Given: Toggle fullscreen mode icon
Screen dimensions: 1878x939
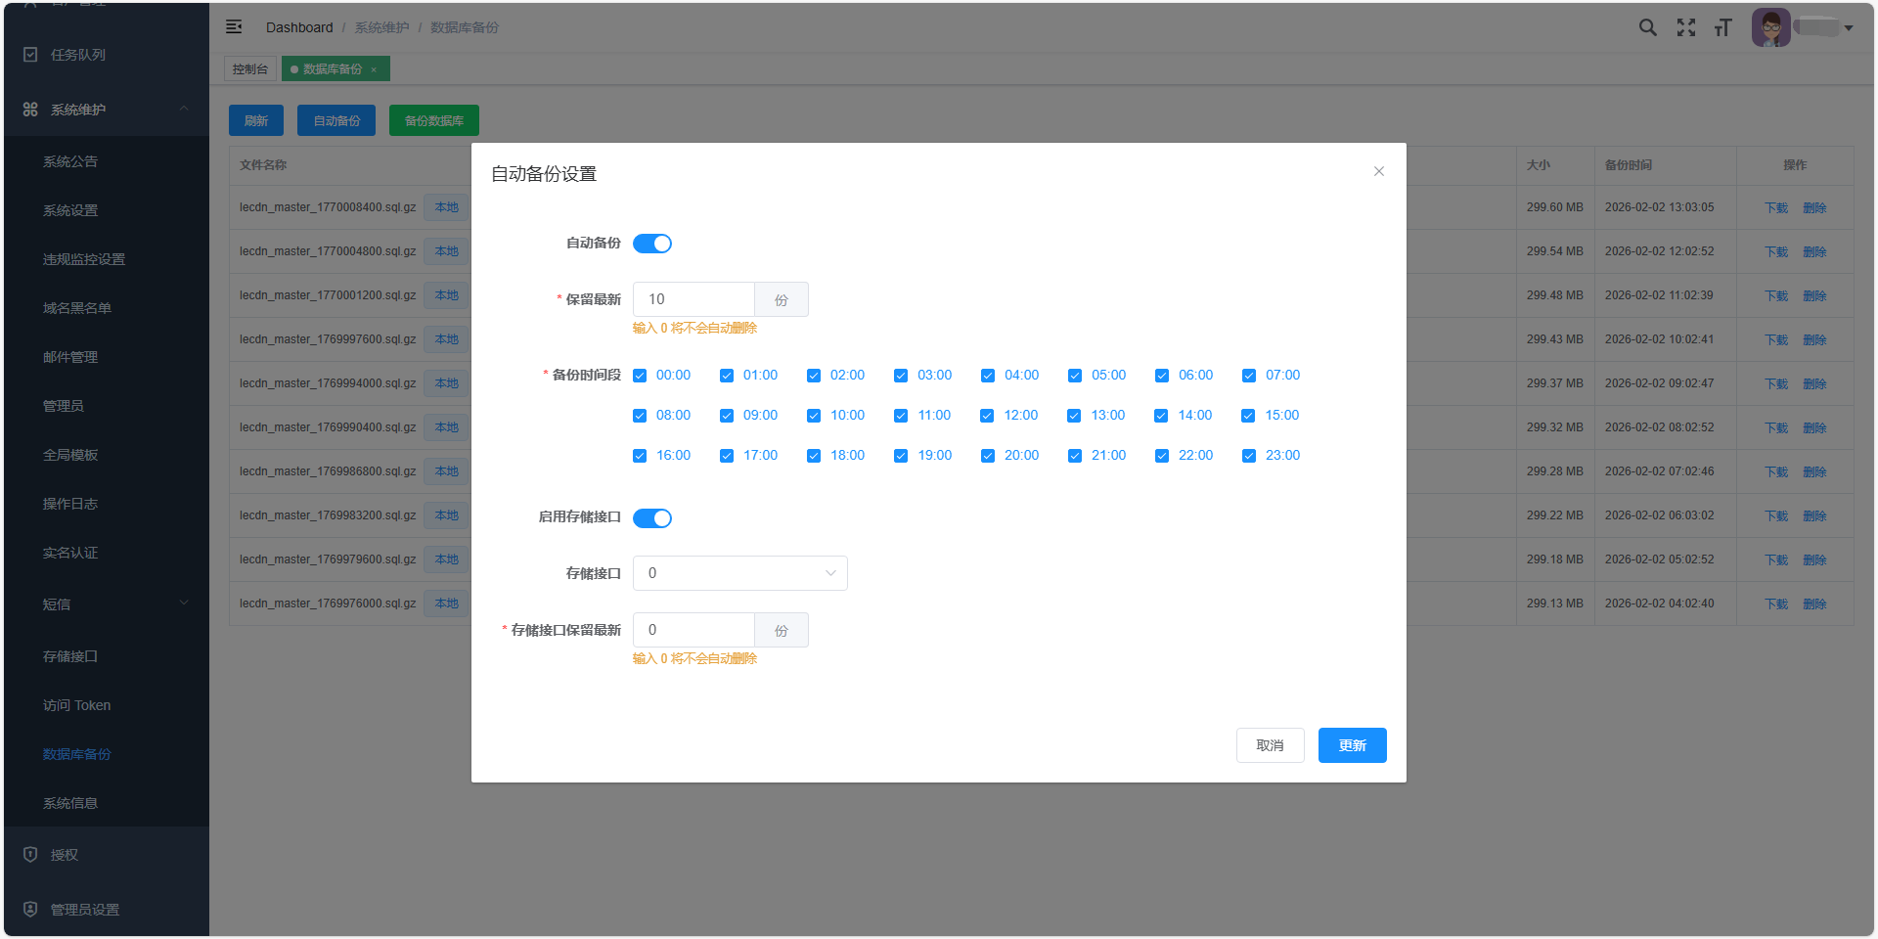Looking at the screenshot, I should click(x=1685, y=27).
